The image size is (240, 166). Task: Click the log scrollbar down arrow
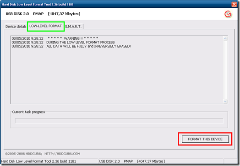click(225, 101)
